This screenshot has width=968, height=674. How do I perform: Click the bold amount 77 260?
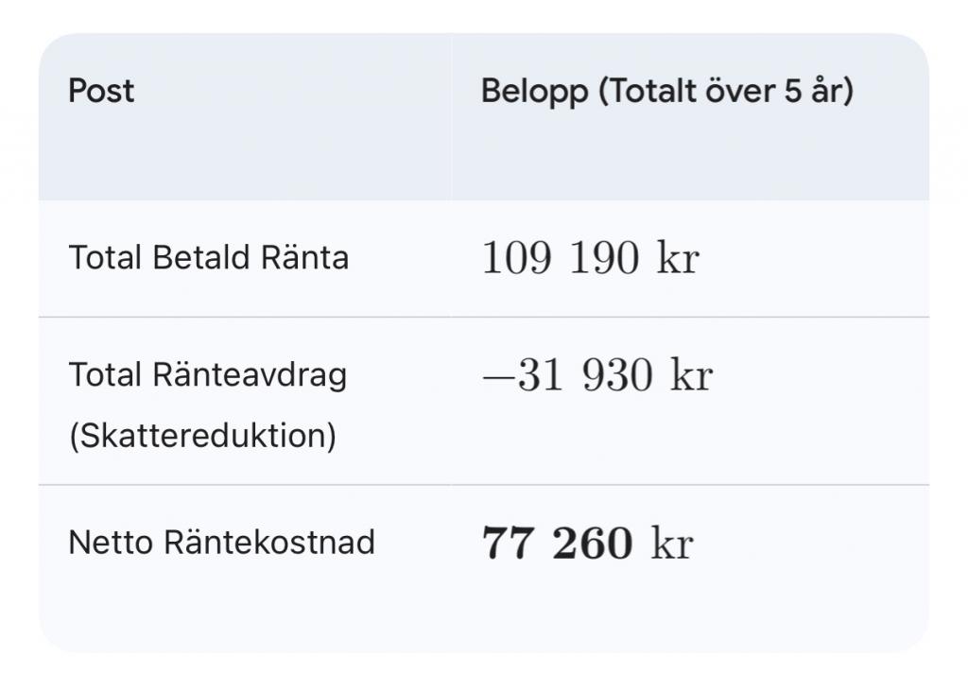click(557, 544)
